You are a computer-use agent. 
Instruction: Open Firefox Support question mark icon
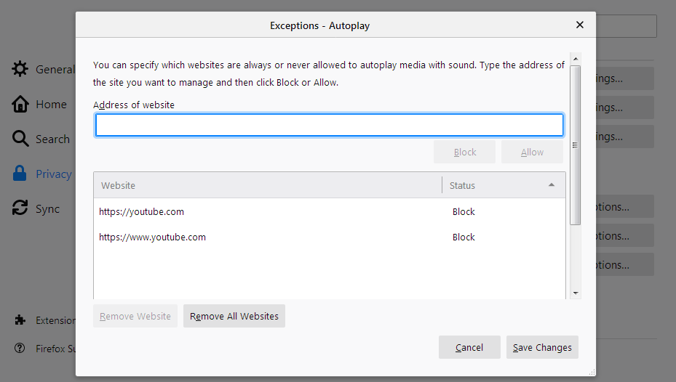point(20,348)
